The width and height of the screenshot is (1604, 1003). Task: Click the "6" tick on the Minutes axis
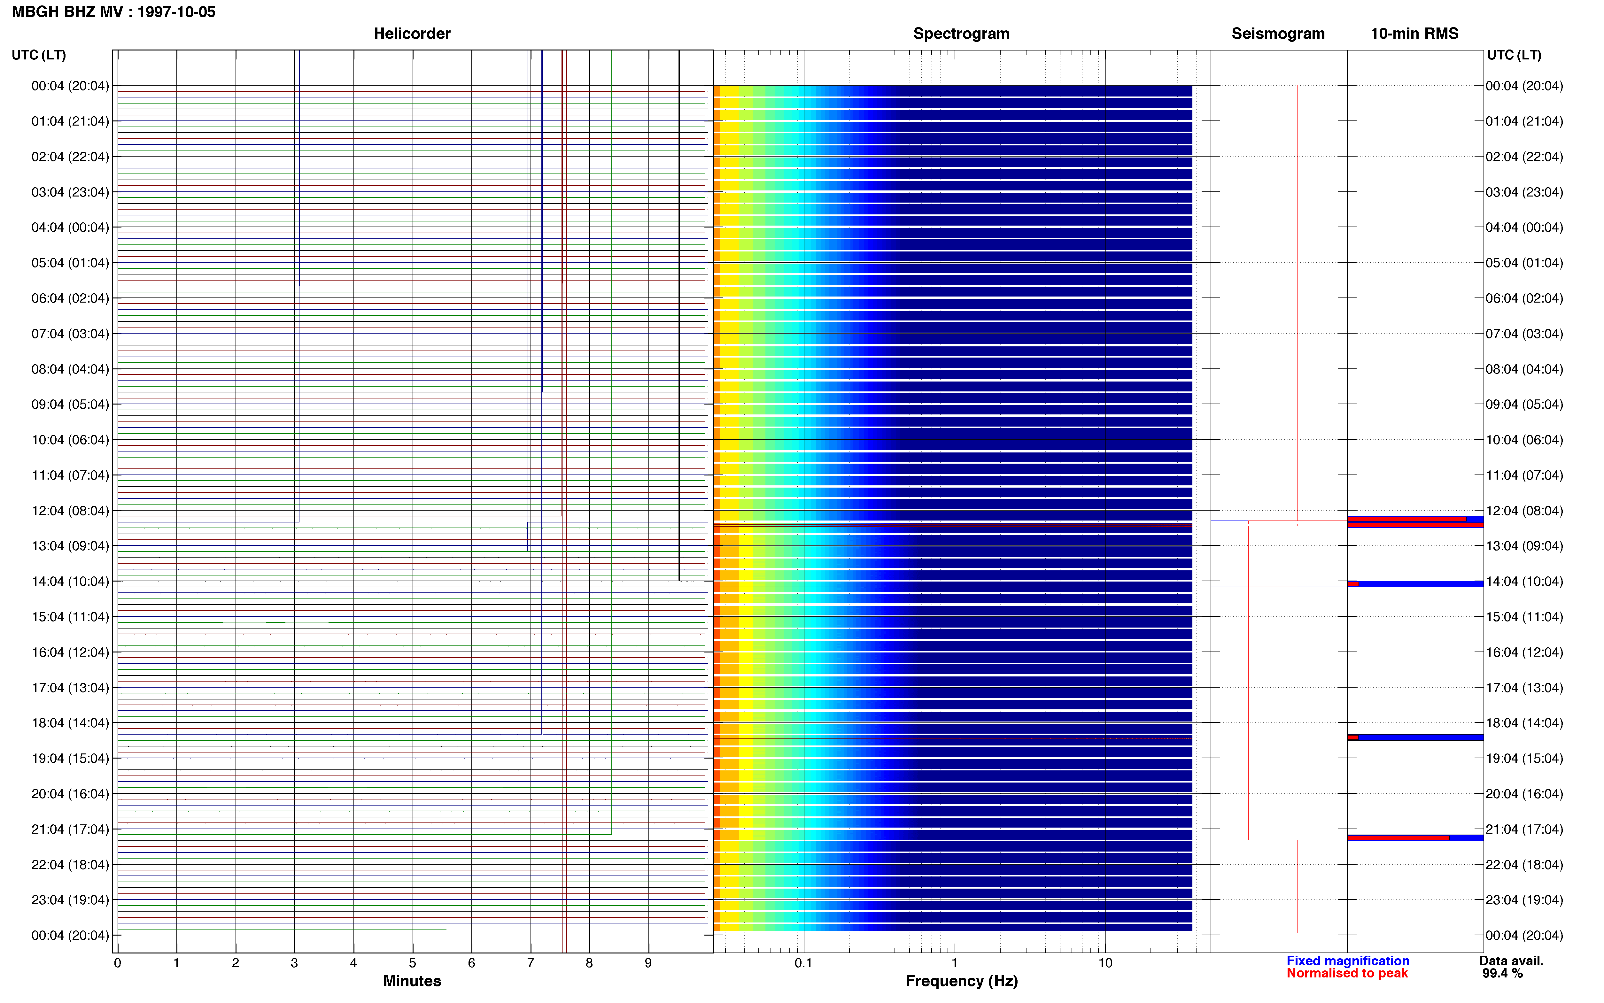pos(472,962)
